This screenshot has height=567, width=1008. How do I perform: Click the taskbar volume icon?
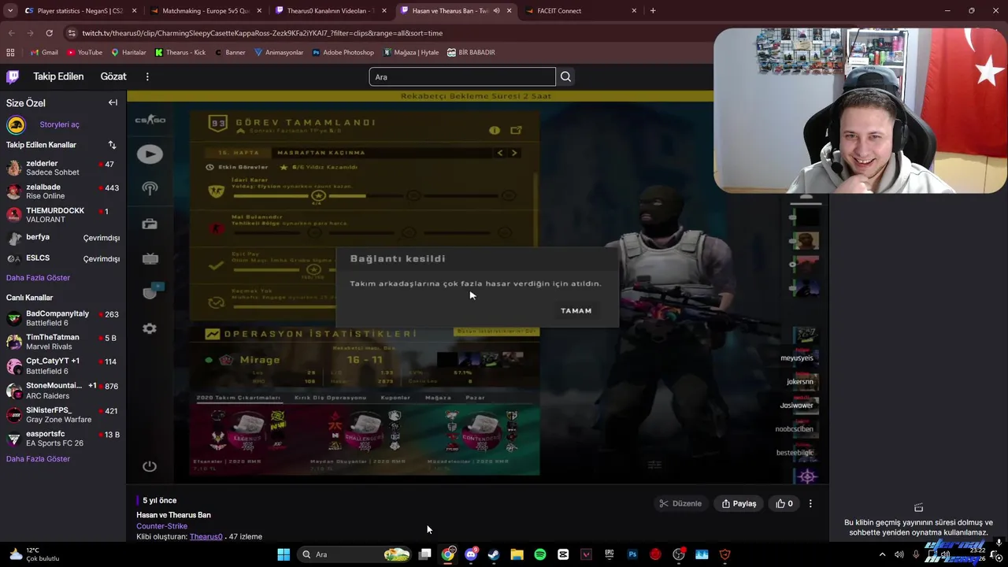(x=899, y=554)
